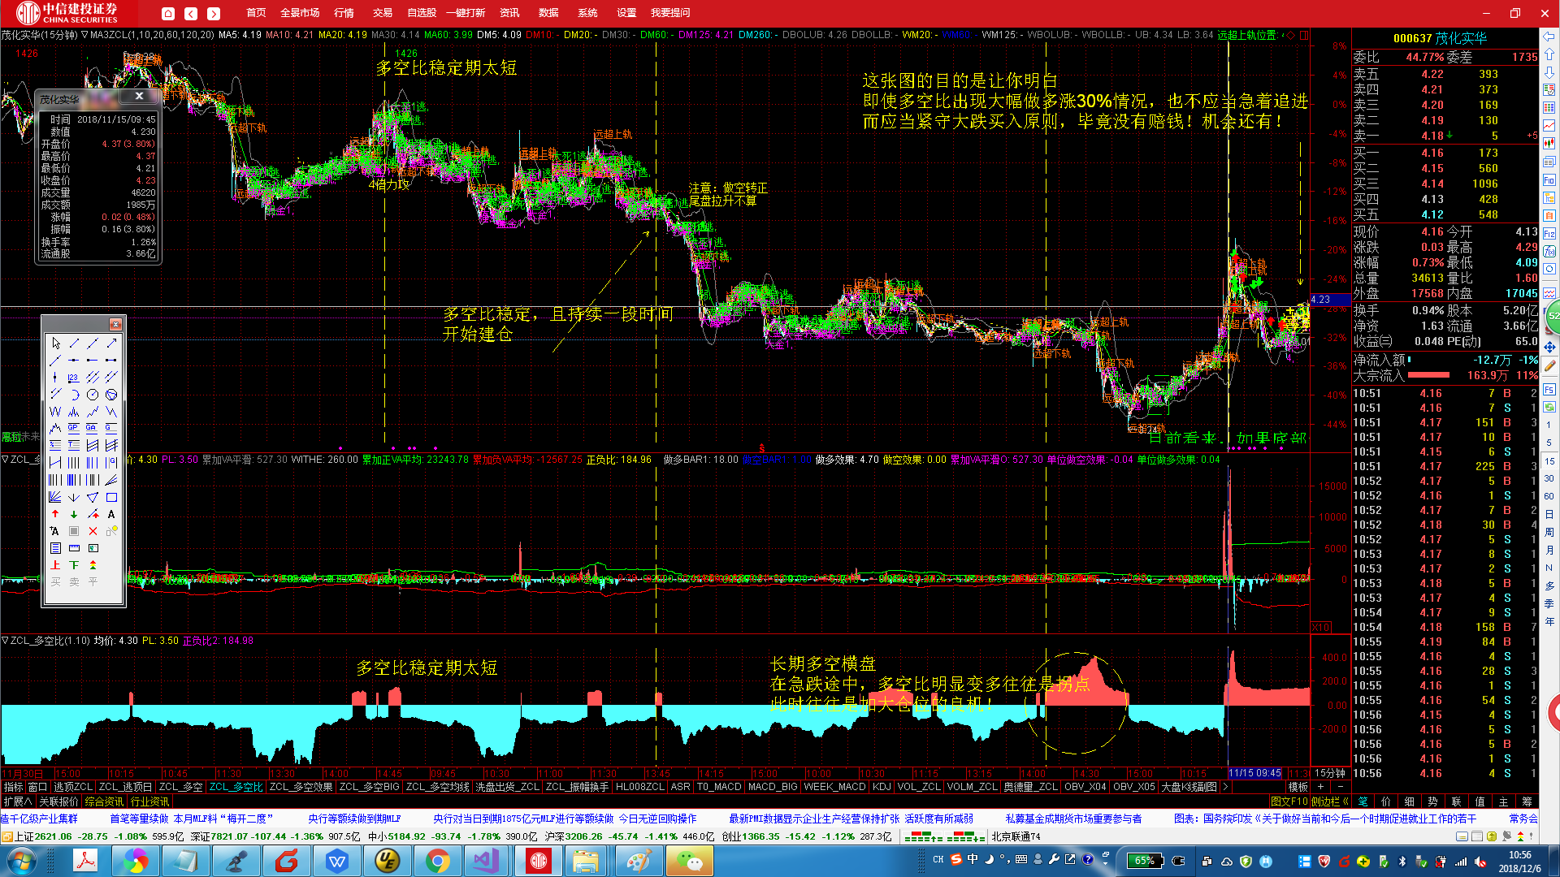Open 图文F10 company info
The image size is (1560, 877).
pos(1289,801)
